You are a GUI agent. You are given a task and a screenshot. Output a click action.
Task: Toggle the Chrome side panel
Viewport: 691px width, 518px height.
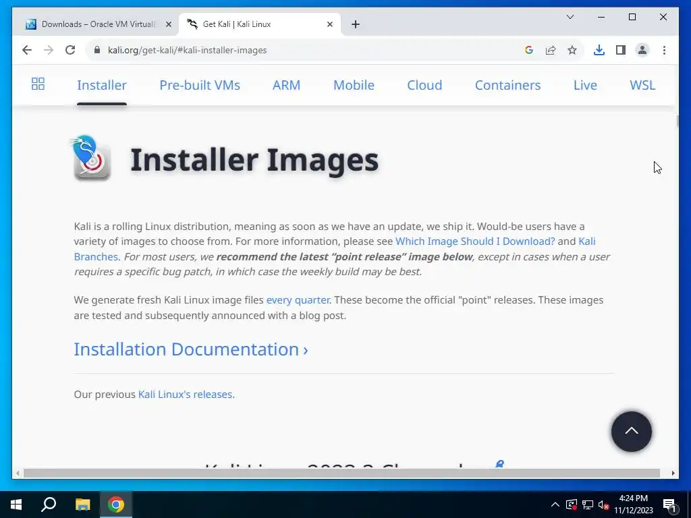tap(621, 50)
